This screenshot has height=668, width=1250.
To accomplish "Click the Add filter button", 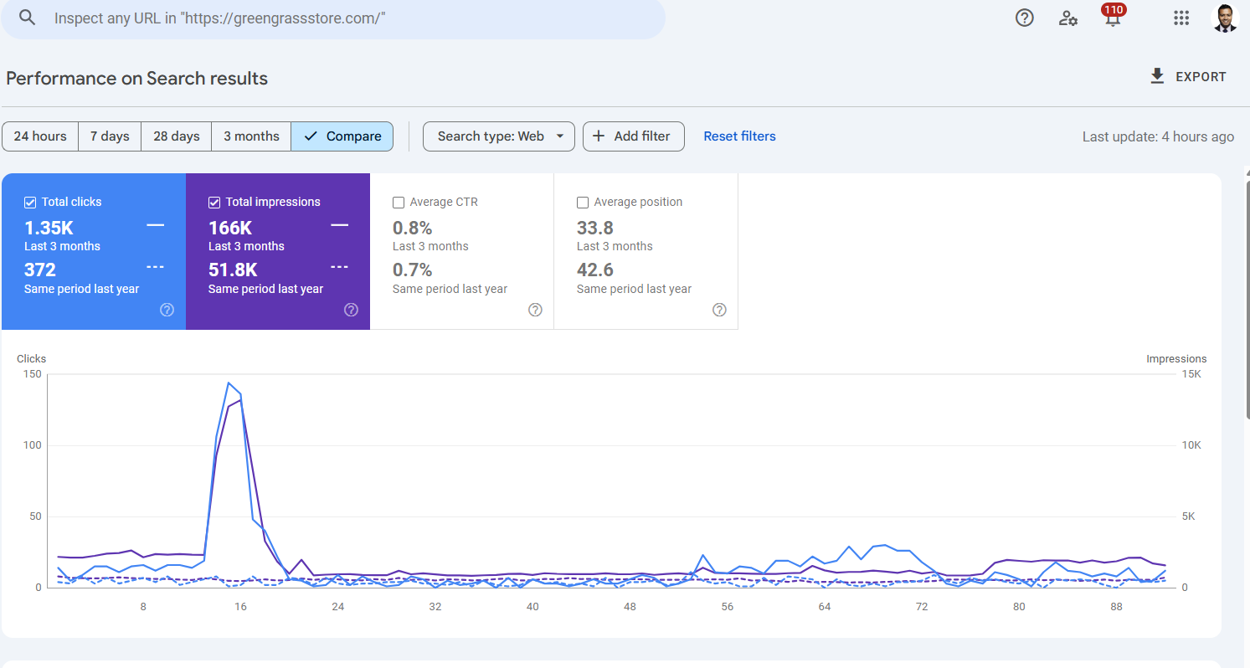I will [634, 136].
